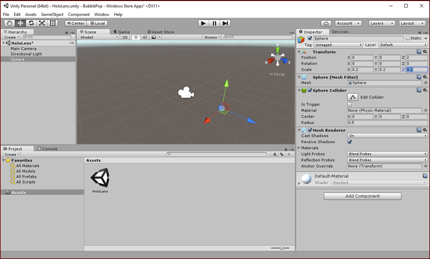This screenshot has width=430, height=259.
Task: Open the Layout dropdown
Action: click(412, 24)
